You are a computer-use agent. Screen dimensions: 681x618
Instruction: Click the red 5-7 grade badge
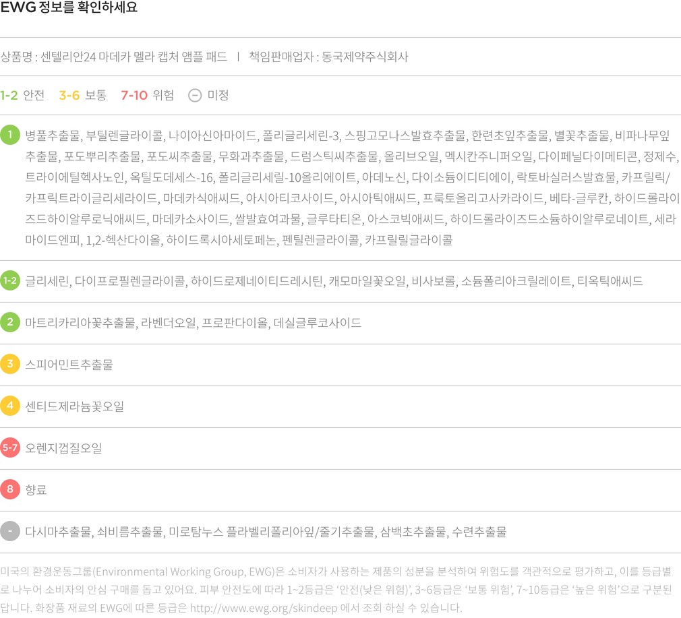[x=10, y=447]
